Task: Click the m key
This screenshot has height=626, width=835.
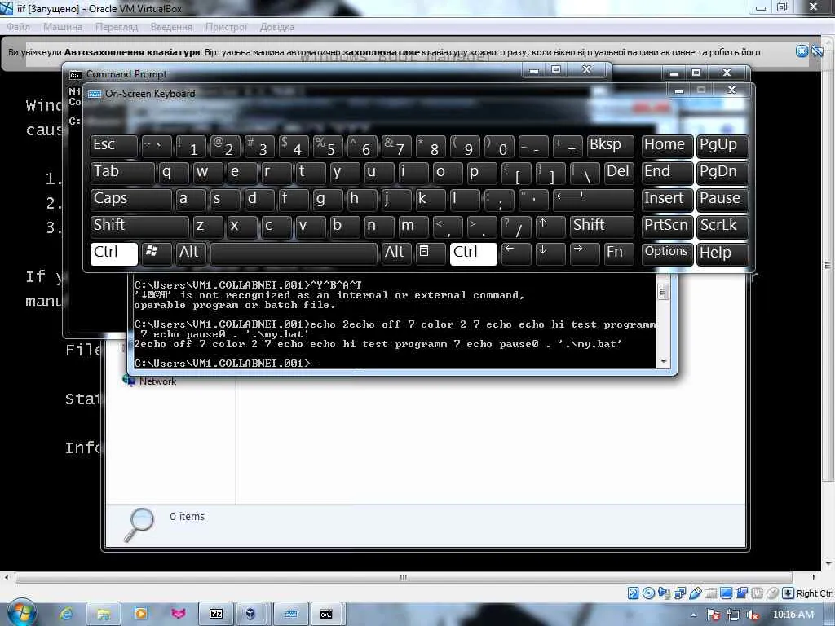Action: tap(413, 227)
